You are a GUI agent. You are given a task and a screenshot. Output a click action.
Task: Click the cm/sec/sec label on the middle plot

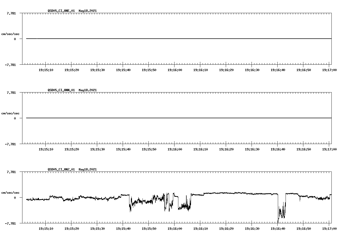[x=11, y=113]
